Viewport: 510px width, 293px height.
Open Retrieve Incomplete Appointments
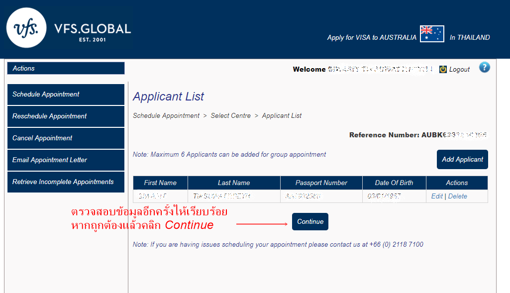[66, 182]
